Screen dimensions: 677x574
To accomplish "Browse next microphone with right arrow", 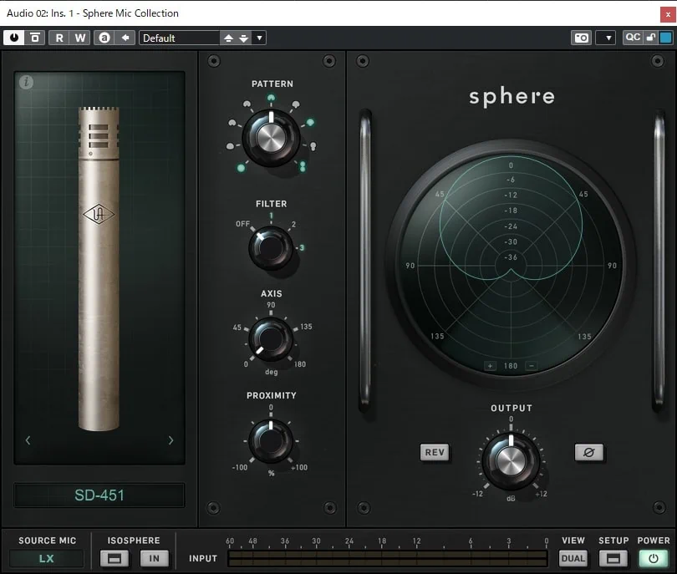I will tap(171, 440).
